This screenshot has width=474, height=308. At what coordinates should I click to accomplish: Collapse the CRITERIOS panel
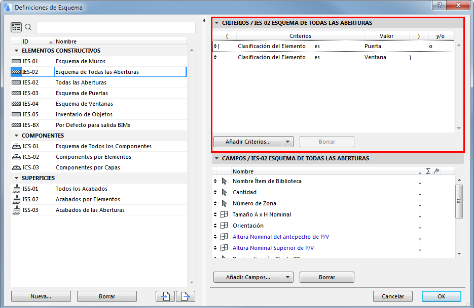point(216,23)
